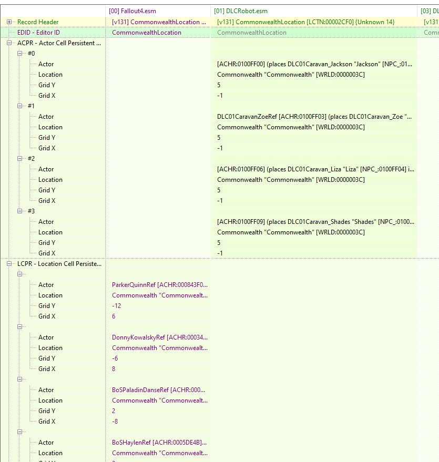Image resolution: width=439 pixels, height=462 pixels.
Task: Collapse the LCPR entry containing DonnyKowalskyRef
Action: tap(20, 327)
